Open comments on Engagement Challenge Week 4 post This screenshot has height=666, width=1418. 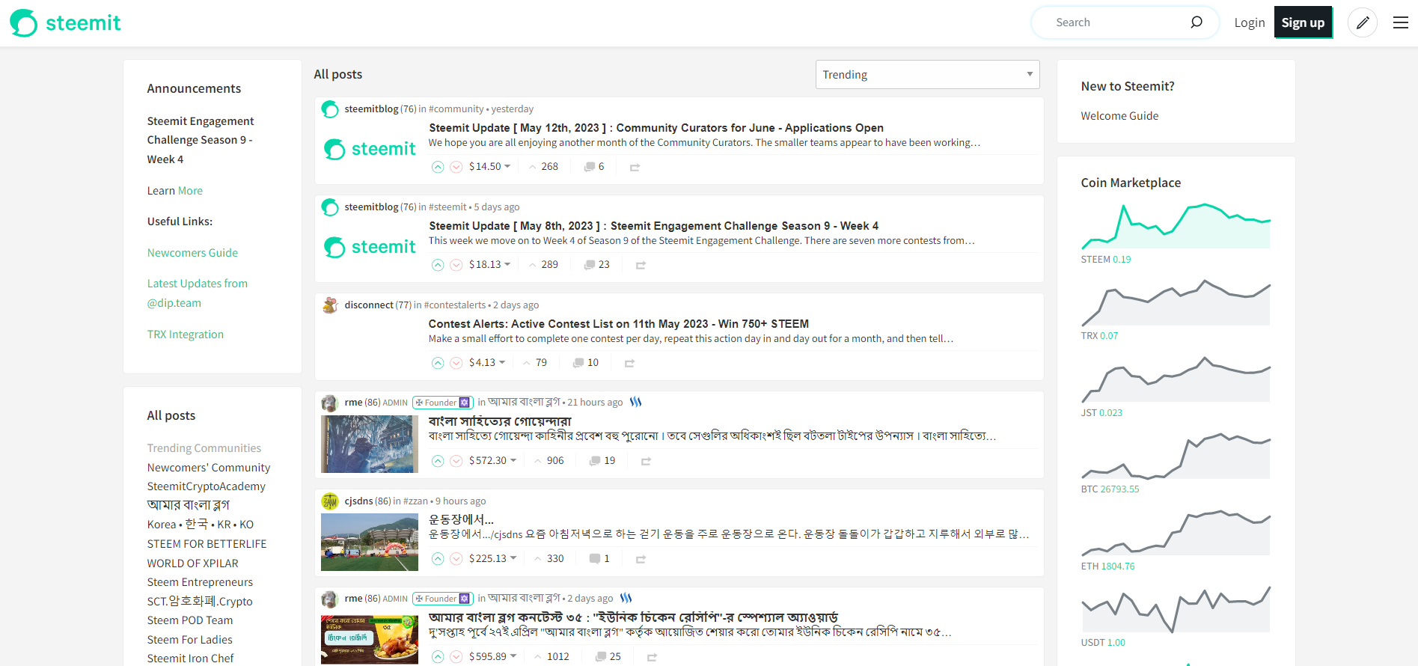click(x=597, y=265)
